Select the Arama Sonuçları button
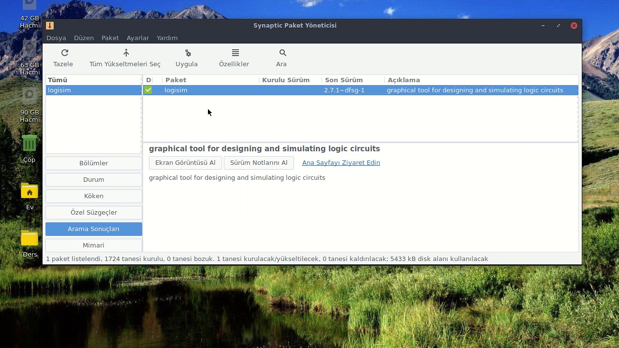Image resolution: width=619 pixels, height=348 pixels. pyautogui.click(x=94, y=229)
